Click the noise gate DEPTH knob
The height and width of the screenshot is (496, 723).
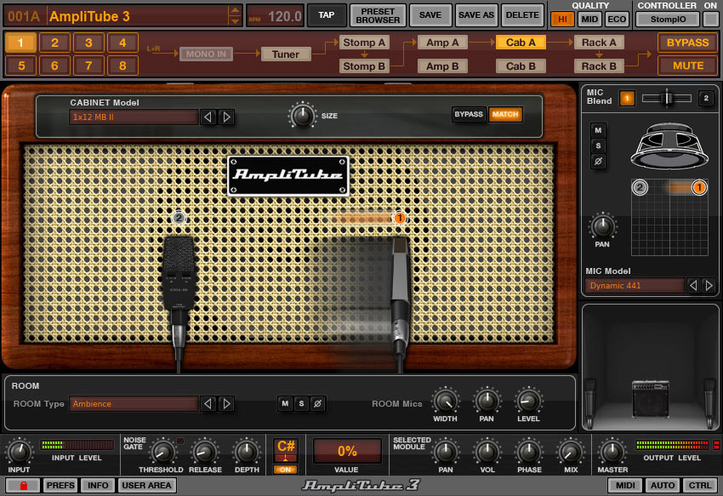[247, 452]
